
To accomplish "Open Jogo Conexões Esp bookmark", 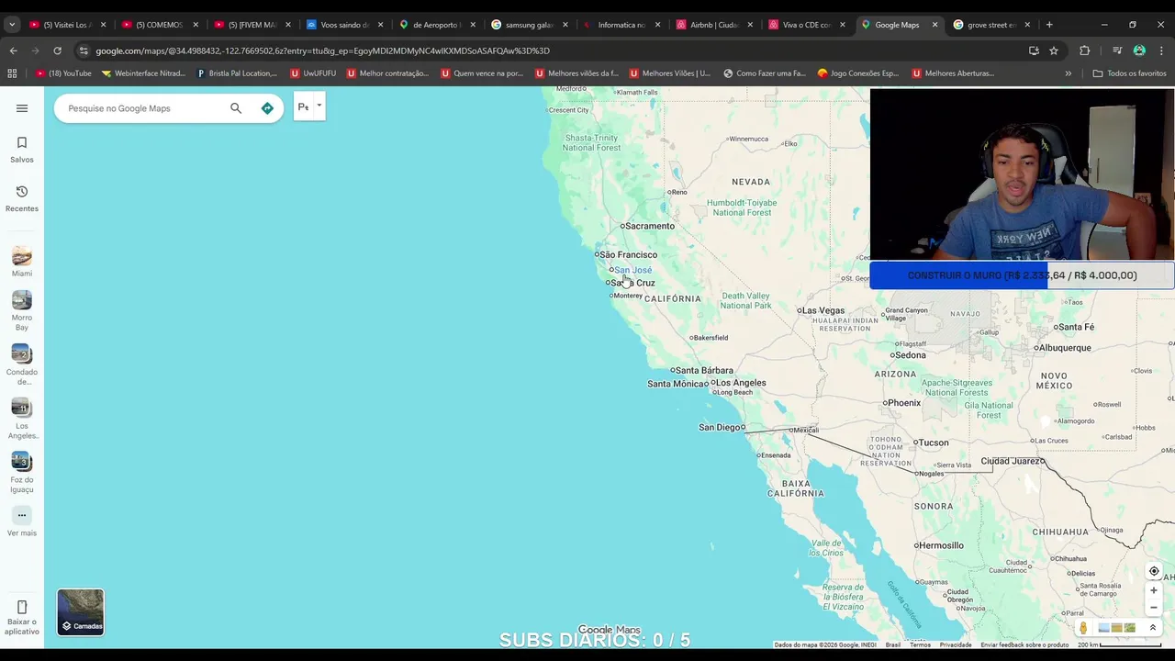I will point(857,73).
